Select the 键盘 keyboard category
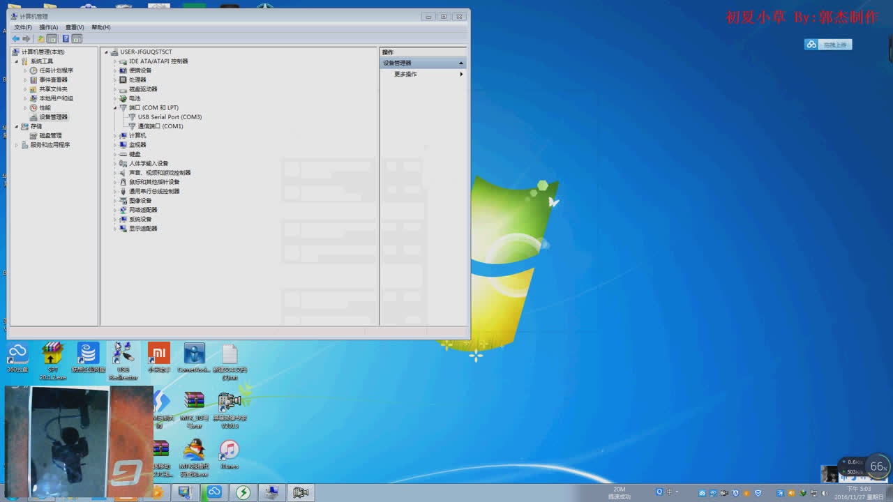The height and width of the screenshot is (502, 893). [135, 154]
